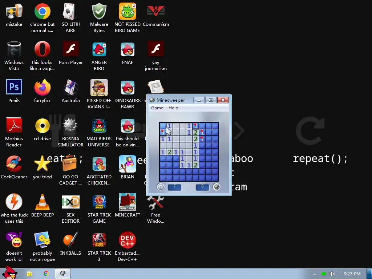
Task: Click the green network tray icon
Action: [x=324, y=274]
